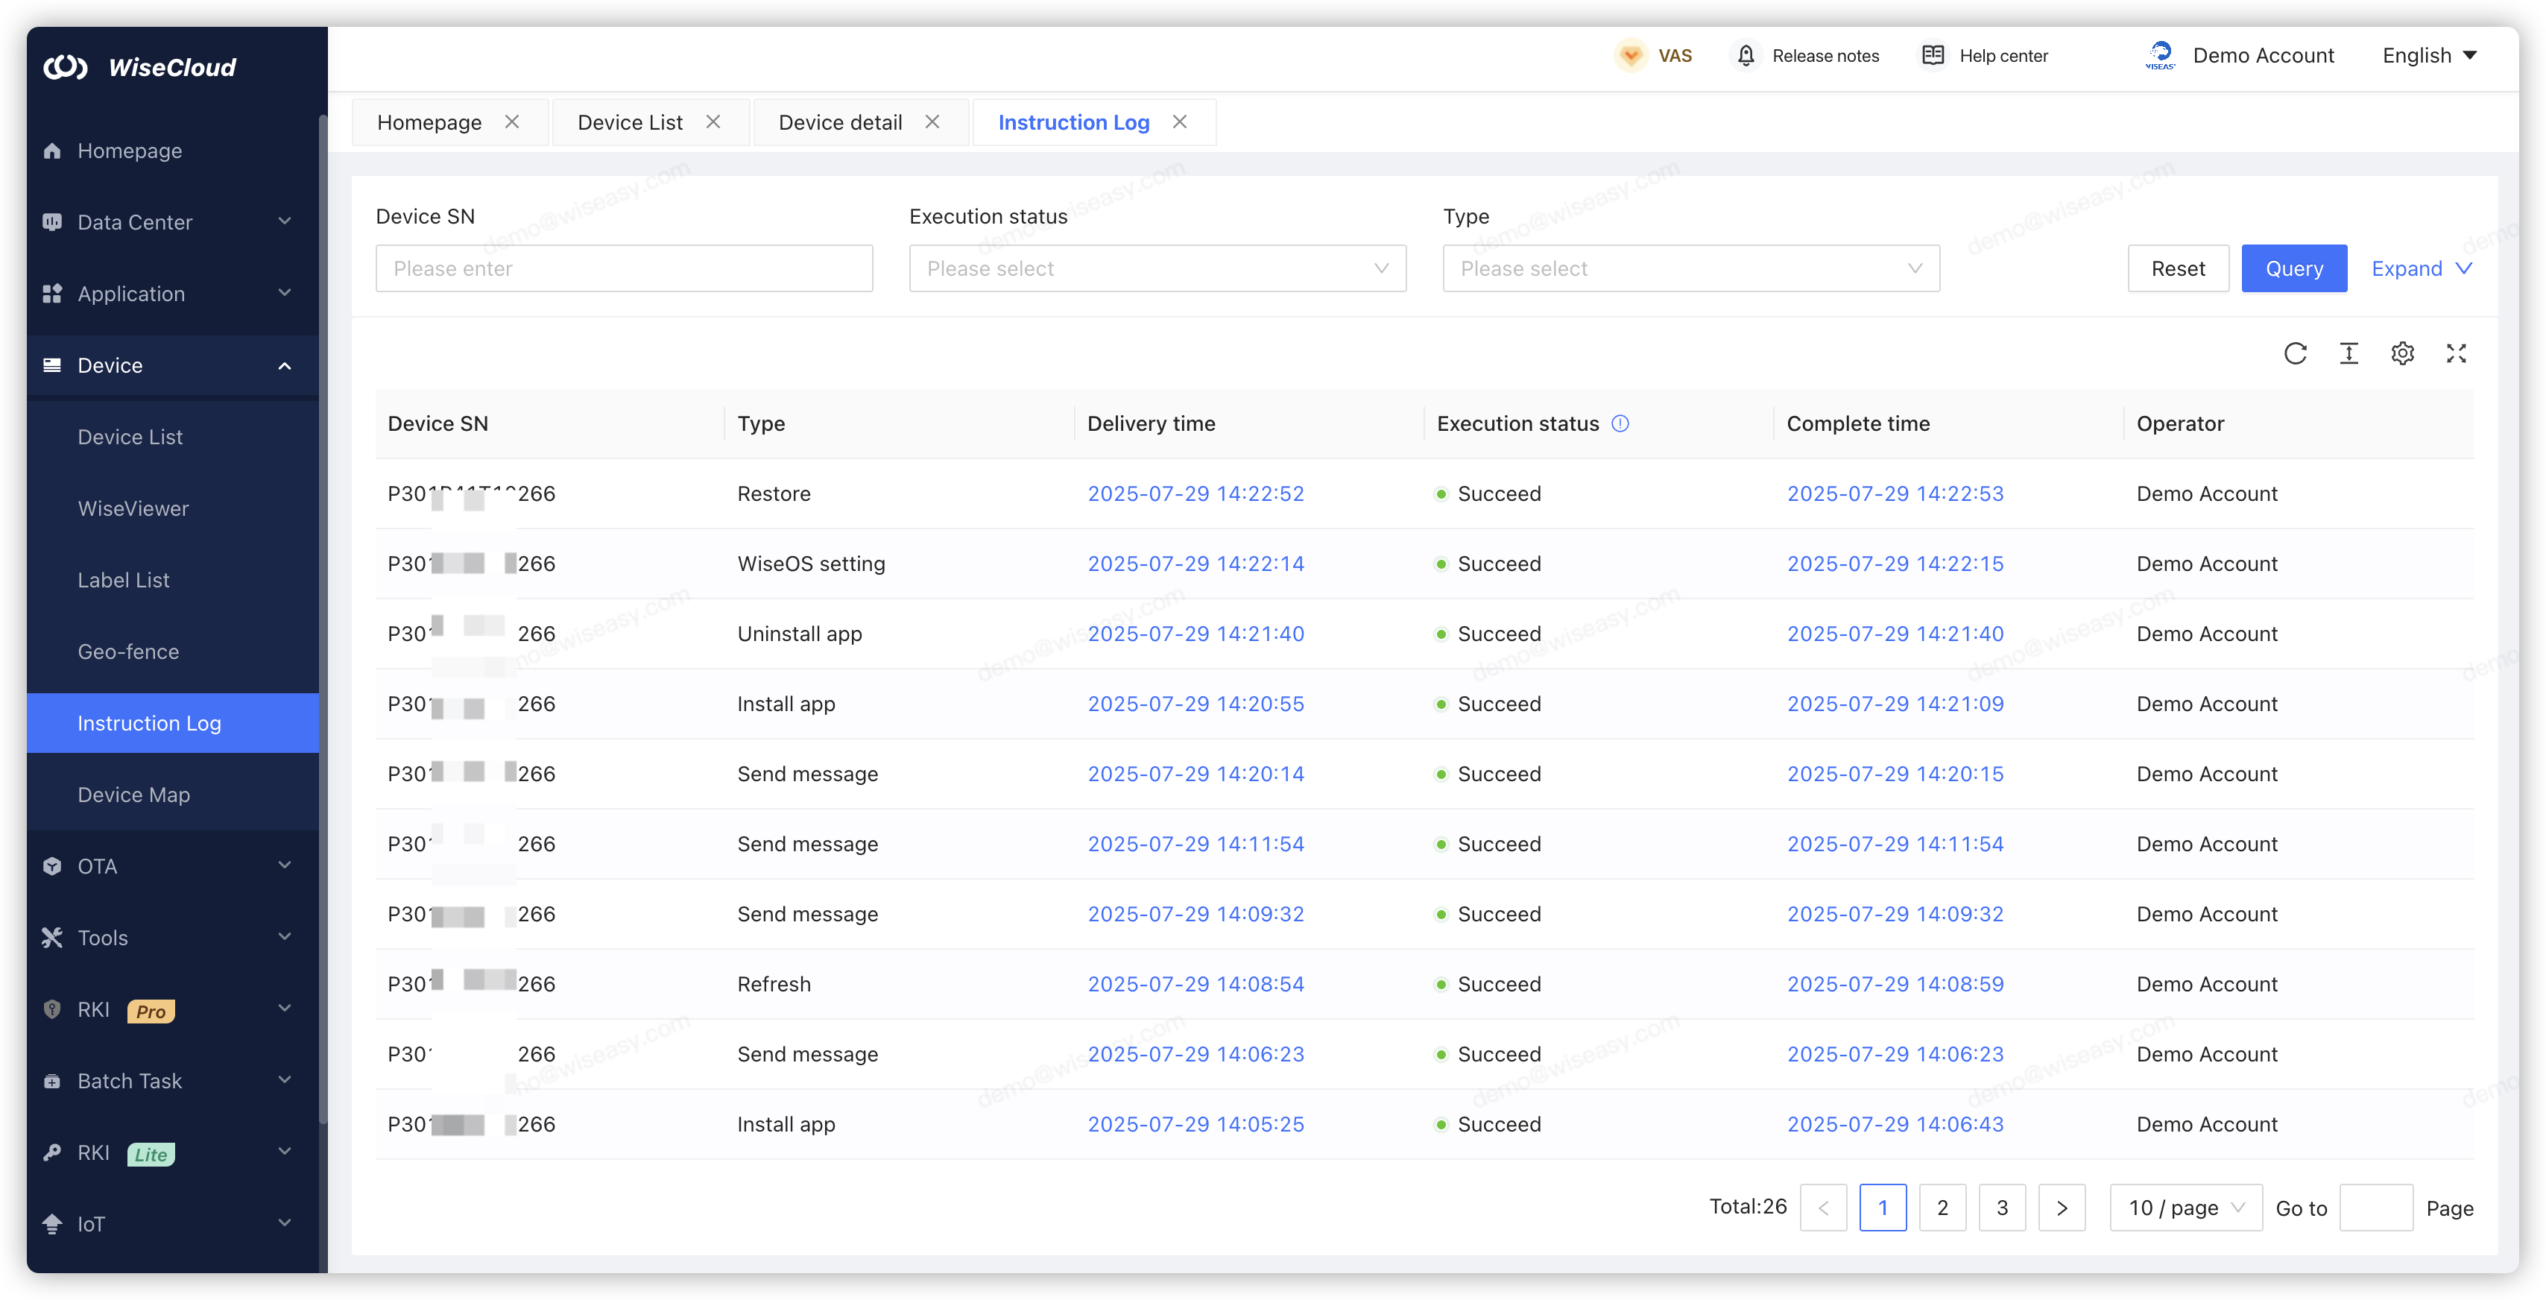Image resolution: width=2546 pixels, height=1300 pixels.
Task: Click the table refresh icon
Action: click(x=2295, y=354)
